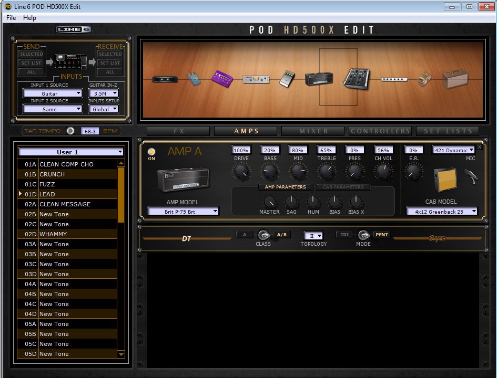The image size is (497, 378).
Task: Open the 421 Dynamic mic dropdown
Action: point(453,150)
